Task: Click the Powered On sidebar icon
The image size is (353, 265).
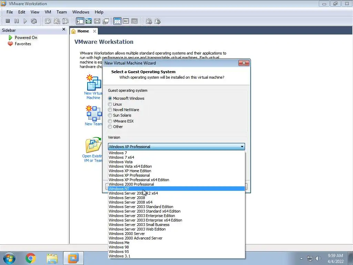Action: click(10, 38)
